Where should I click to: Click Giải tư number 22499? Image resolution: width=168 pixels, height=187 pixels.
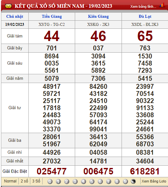(98, 108)
